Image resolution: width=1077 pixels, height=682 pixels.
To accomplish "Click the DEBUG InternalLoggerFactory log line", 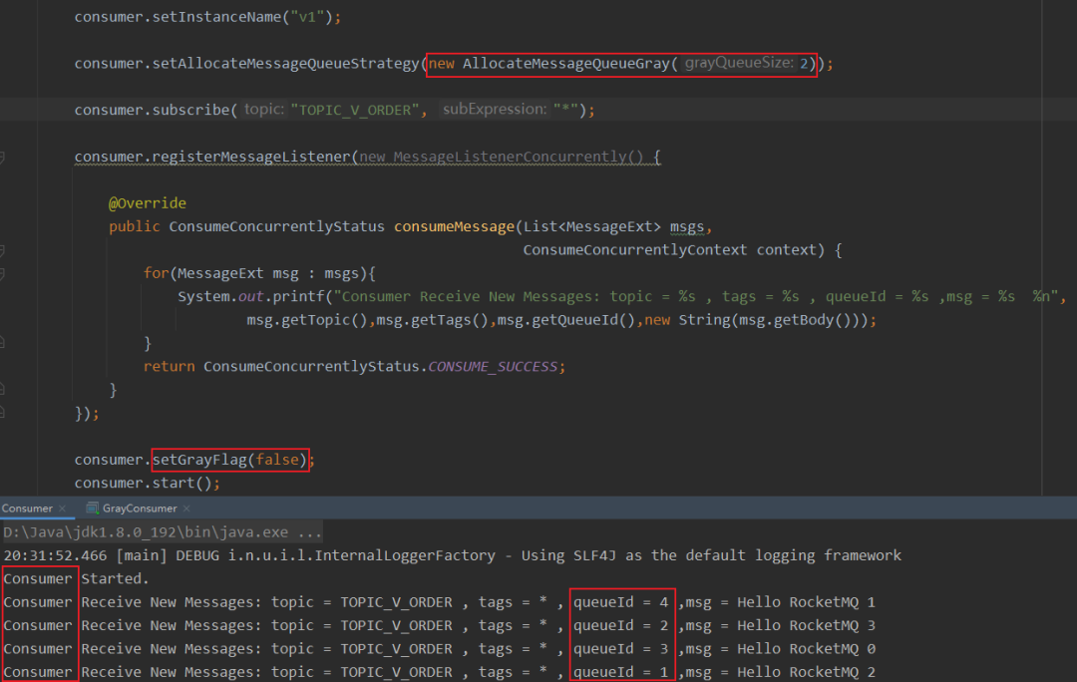I will click(x=452, y=555).
